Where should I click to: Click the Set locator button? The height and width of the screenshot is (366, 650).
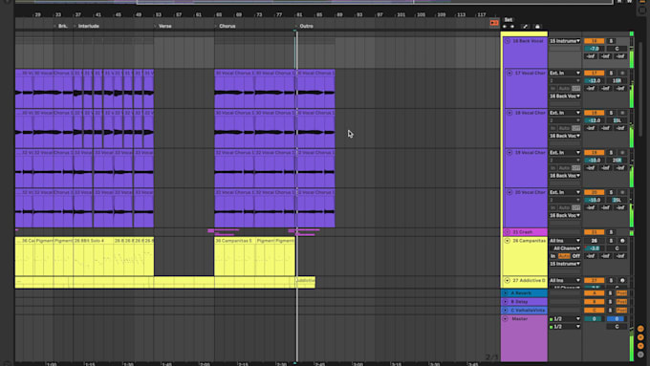pyautogui.click(x=509, y=19)
